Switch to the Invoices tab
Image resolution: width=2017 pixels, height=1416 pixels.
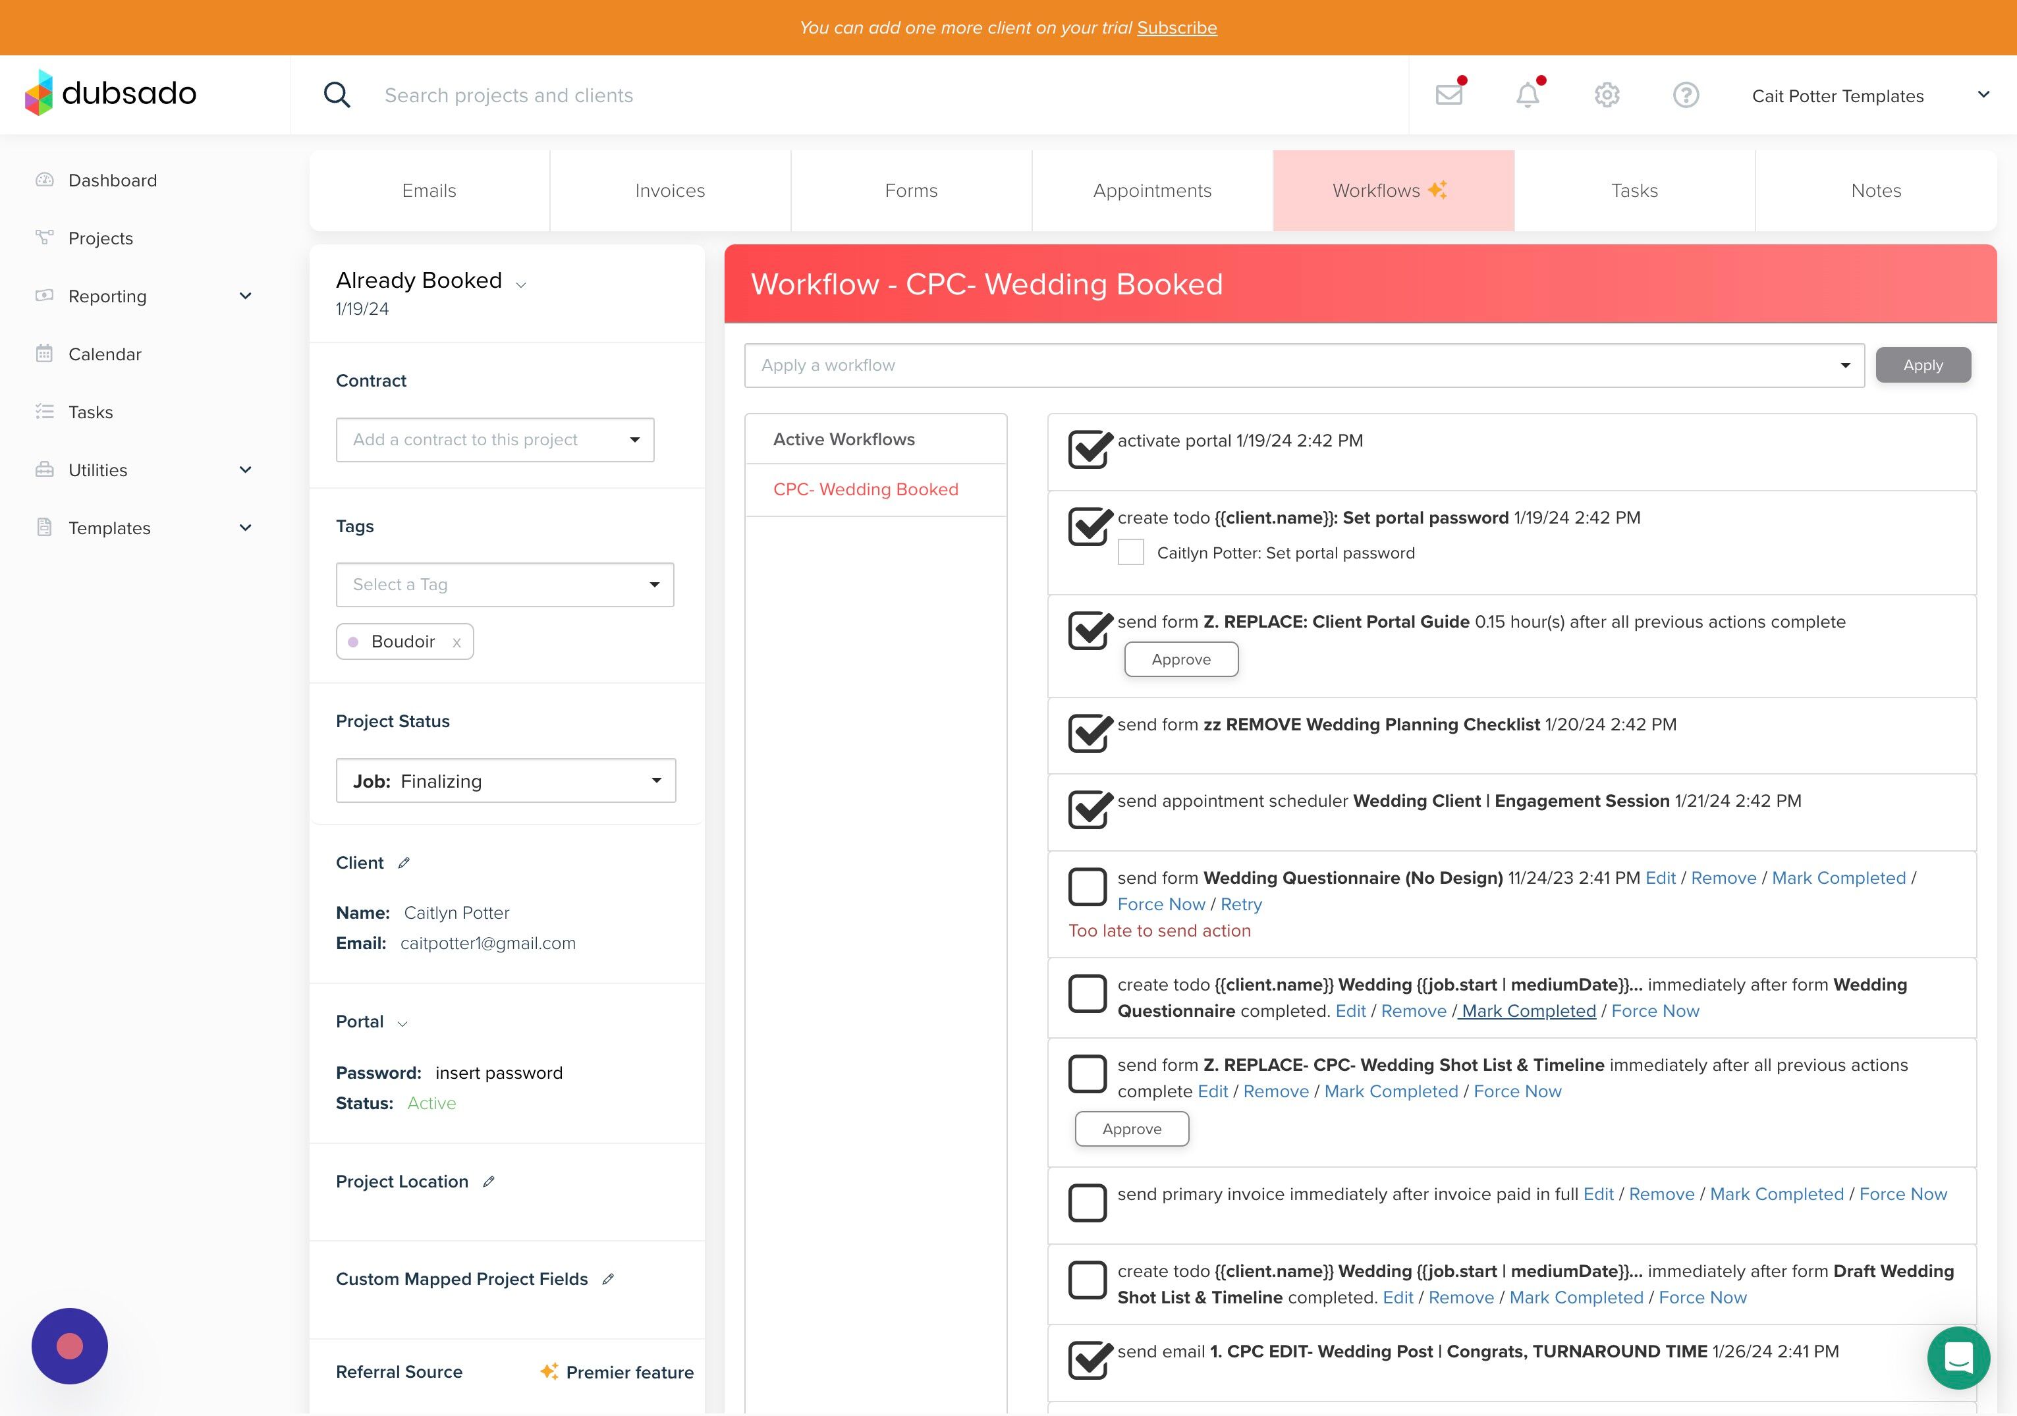pos(669,190)
